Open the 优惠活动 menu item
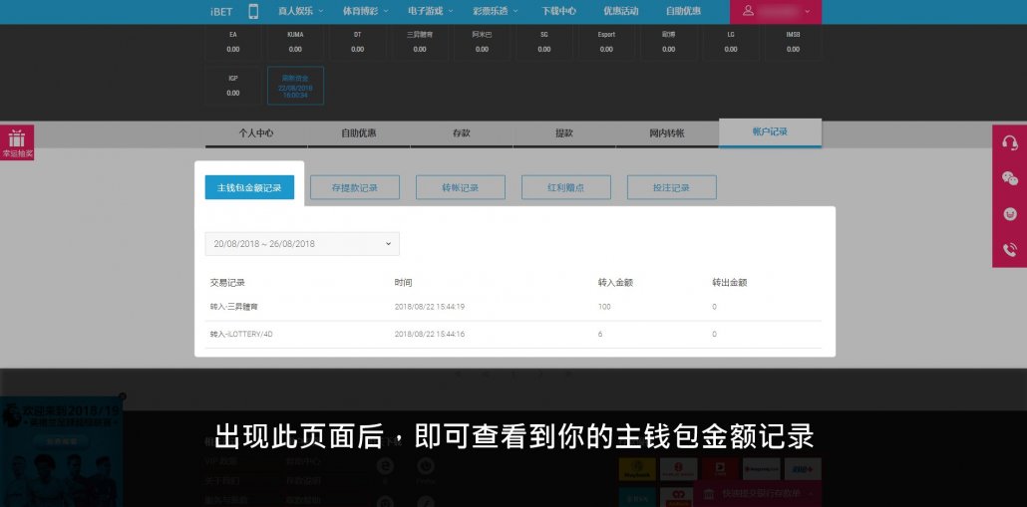This screenshot has width=1027, height=507. 621,11
